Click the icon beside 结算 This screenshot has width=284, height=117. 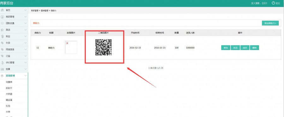(2, 69)
